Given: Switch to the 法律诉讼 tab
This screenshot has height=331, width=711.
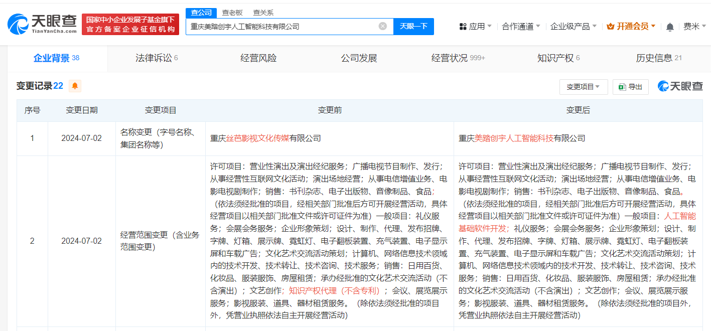Looking at the screenshot, I should pos(156,58).
